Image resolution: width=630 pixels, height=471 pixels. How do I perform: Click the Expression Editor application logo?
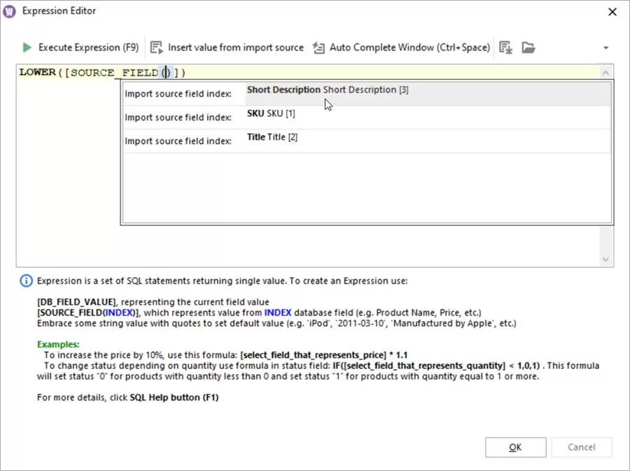click(x=10, y=10)
